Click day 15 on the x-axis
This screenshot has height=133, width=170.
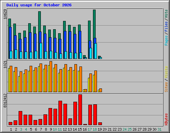(80, 129)
